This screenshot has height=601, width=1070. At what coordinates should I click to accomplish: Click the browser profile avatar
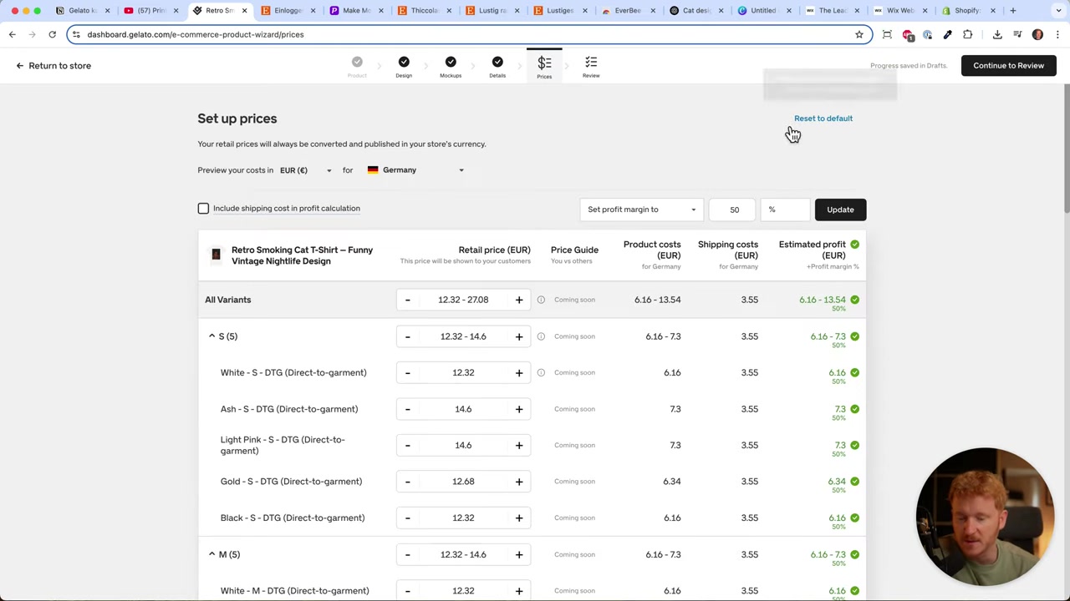point(1037,34)
